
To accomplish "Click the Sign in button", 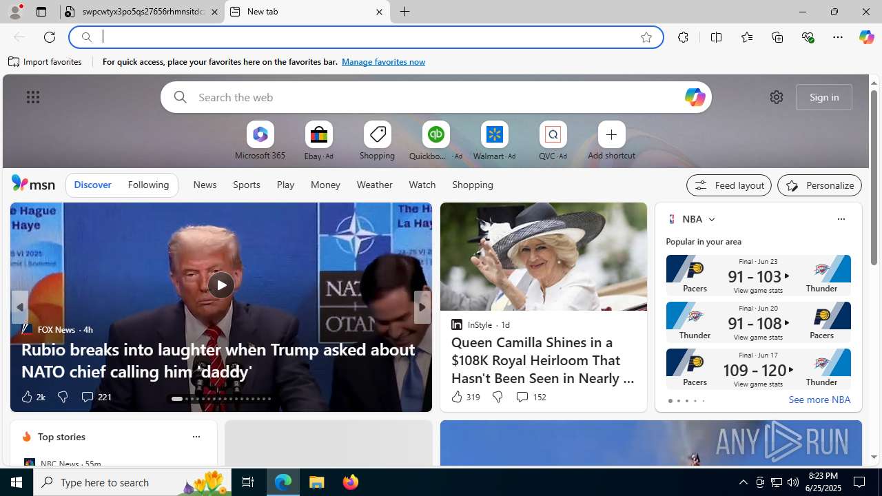I will (x=823, y=97).
